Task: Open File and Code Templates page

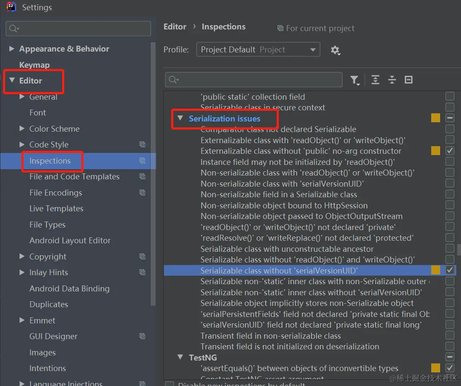Action: coord(74,176)
